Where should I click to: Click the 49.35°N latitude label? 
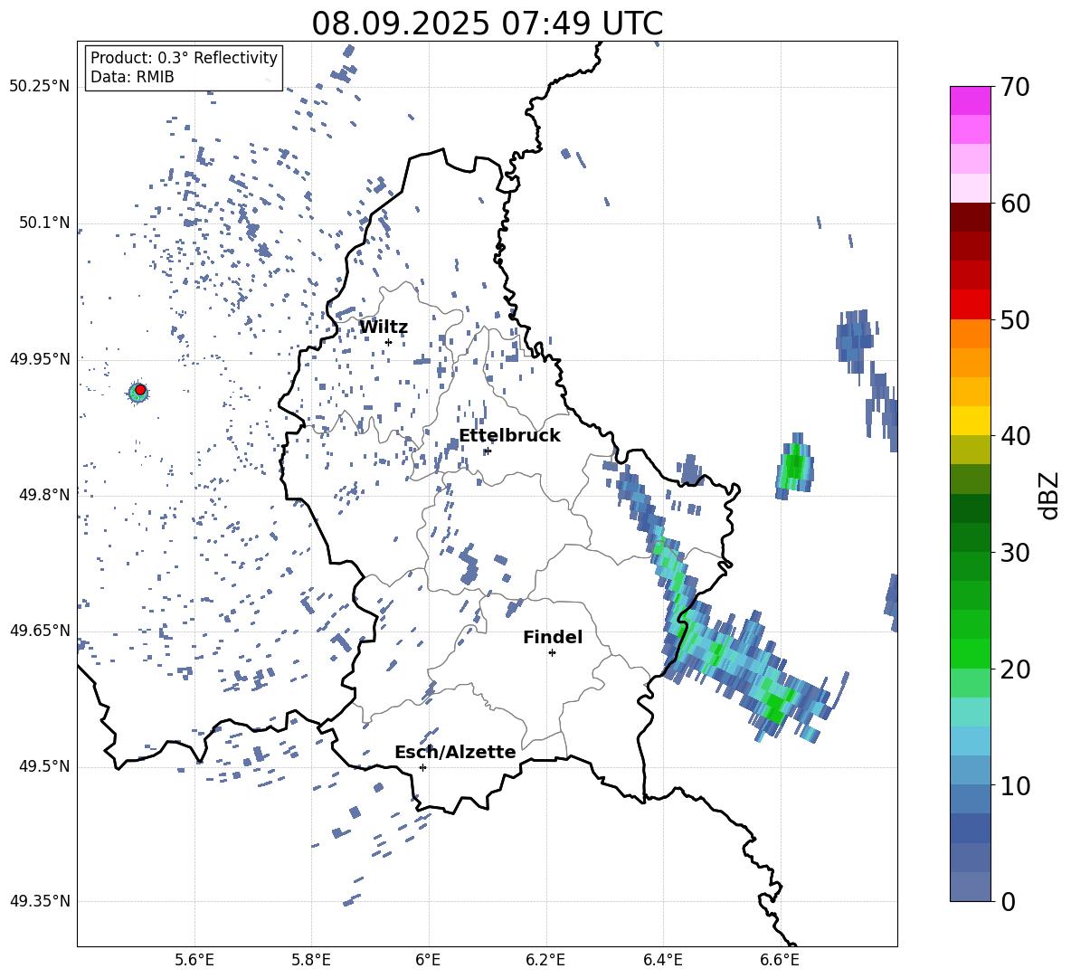pos(39,901)
